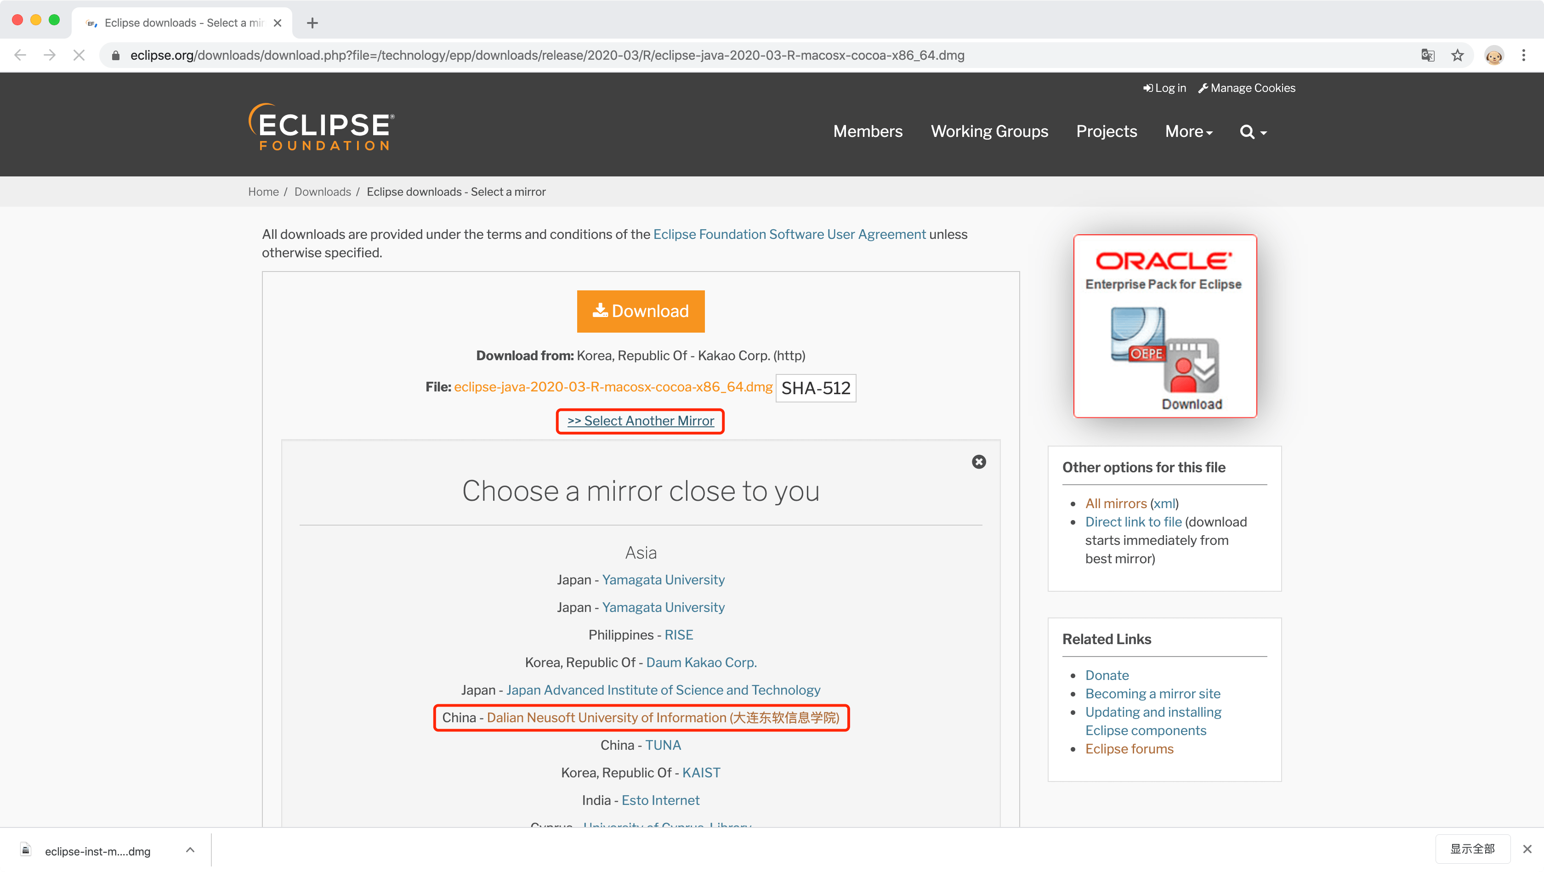Click the browser forward arrow
1544x872 pixels.
pyautogui.click(x=50, y=55)
